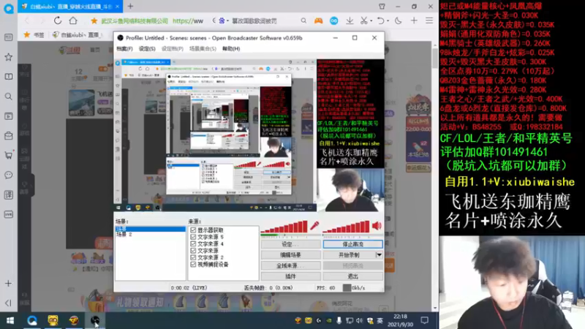Open the chat bubble sidebar icon

[8, 175]
